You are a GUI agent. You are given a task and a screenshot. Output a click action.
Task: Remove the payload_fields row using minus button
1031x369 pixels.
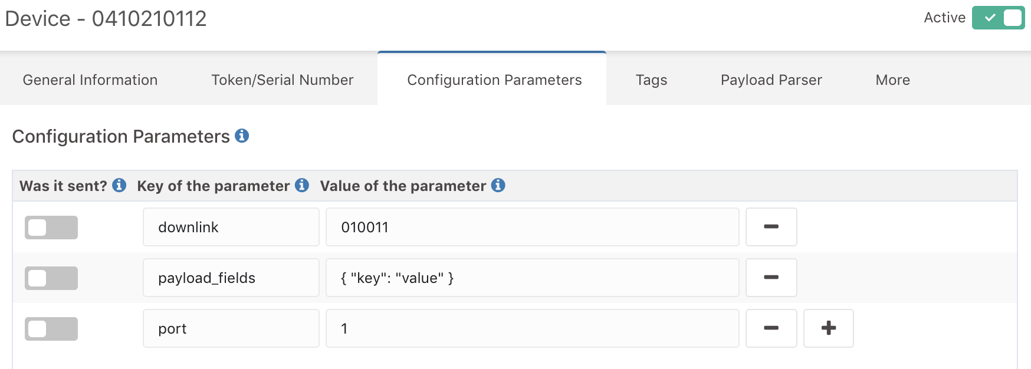771,278
